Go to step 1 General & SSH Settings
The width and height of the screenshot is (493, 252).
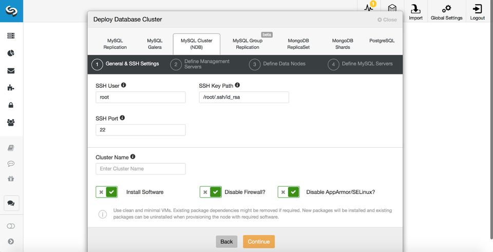[125, 64]
